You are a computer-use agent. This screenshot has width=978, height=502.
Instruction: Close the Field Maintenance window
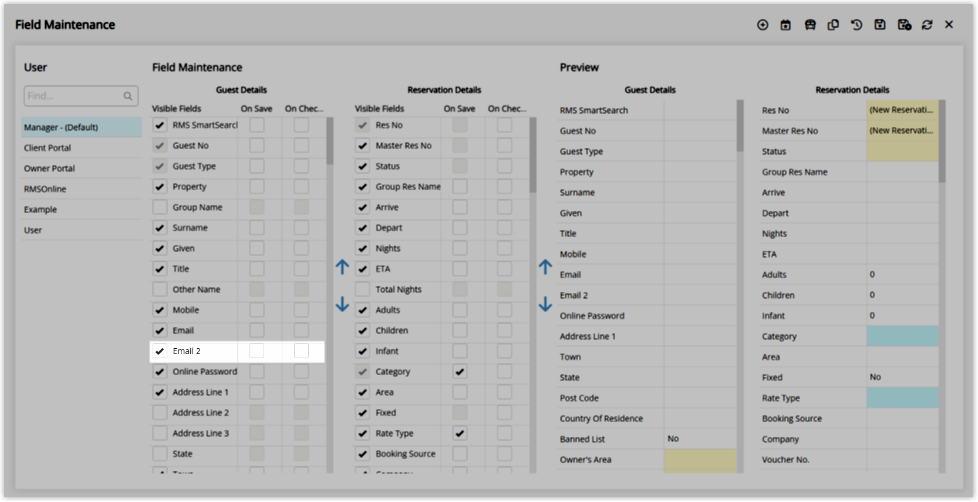click(949, 25)
